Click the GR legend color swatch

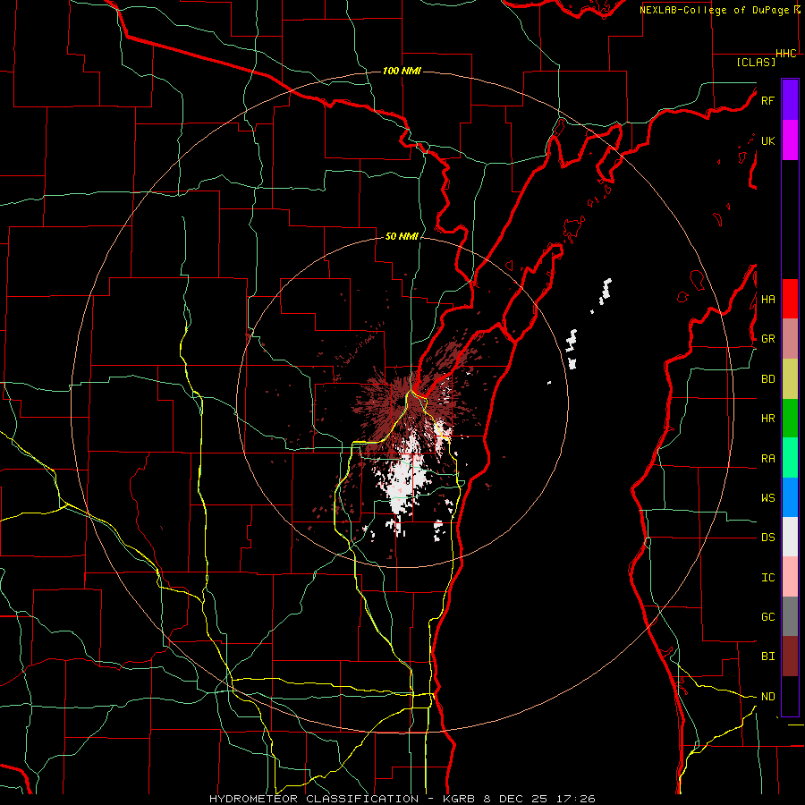[x=790, y=339]
